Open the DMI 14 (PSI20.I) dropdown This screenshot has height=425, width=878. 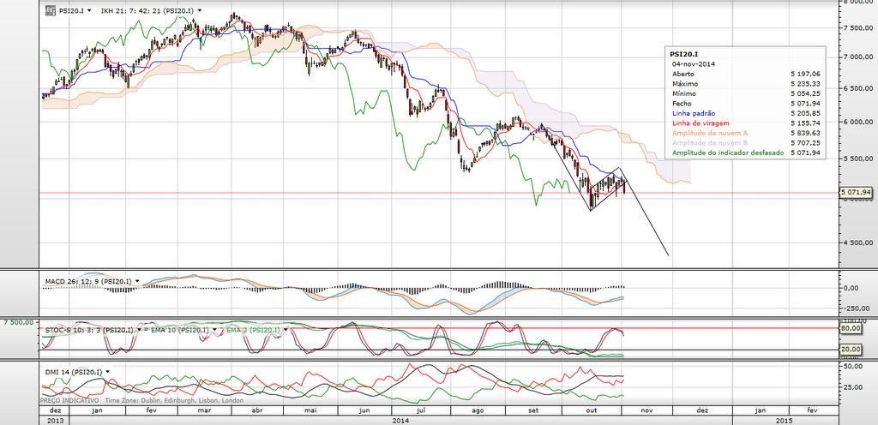click(107, 371)
